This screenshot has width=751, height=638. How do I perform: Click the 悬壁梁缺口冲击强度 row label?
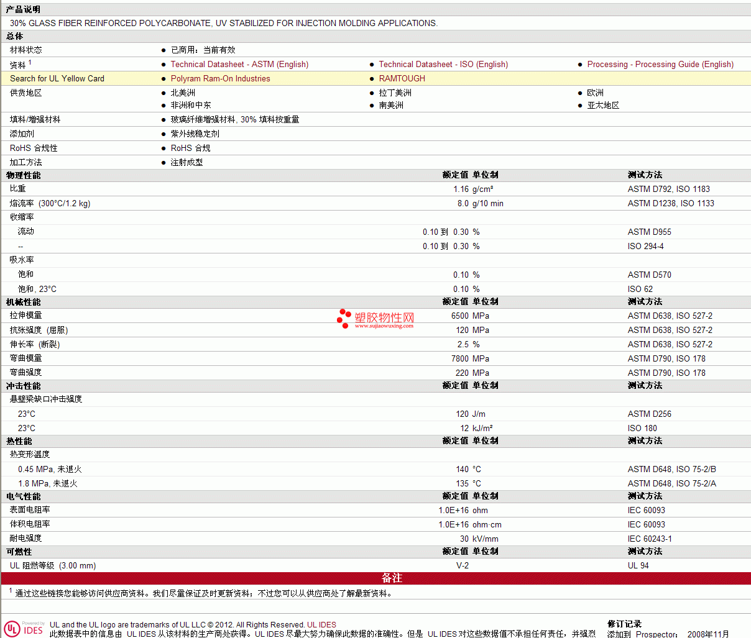coord(46,399)
